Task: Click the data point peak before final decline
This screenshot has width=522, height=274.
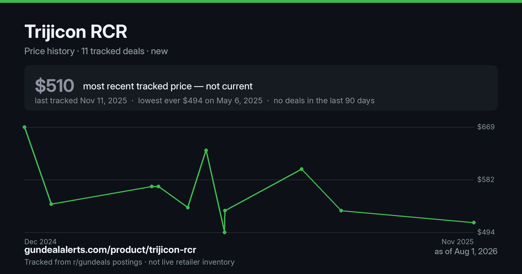Action: (301, 169)
